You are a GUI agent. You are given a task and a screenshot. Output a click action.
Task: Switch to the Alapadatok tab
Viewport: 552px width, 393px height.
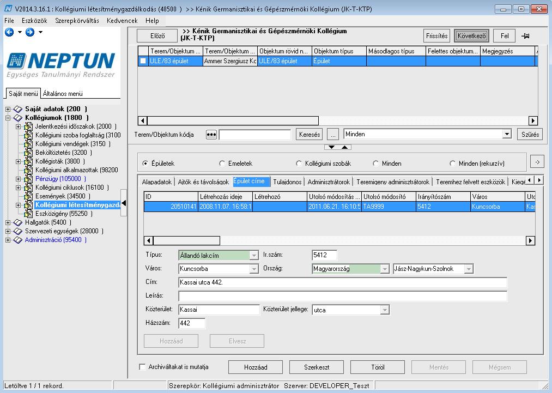pyautogui.click(x=156, y=182)
